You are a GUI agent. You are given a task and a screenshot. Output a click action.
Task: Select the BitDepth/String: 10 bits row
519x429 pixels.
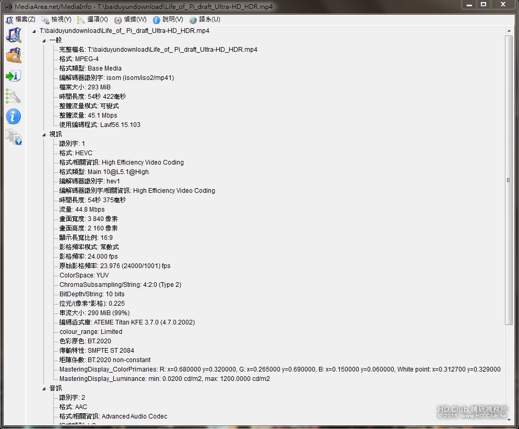pos(92,294)
